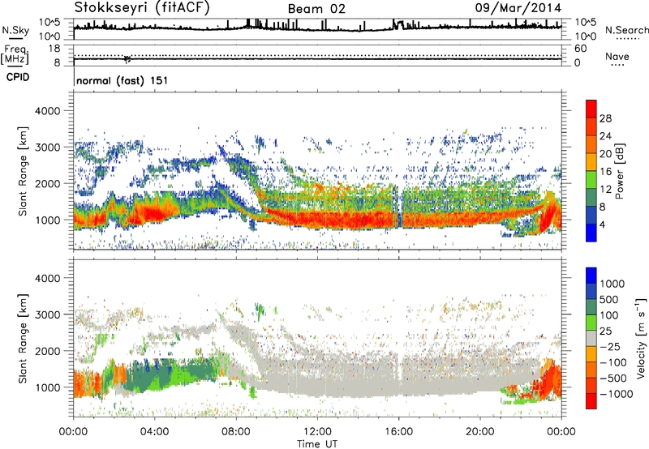Click the 'Power [dB]' colorbar label
The image size is (649, 449).
pos(619,171)
